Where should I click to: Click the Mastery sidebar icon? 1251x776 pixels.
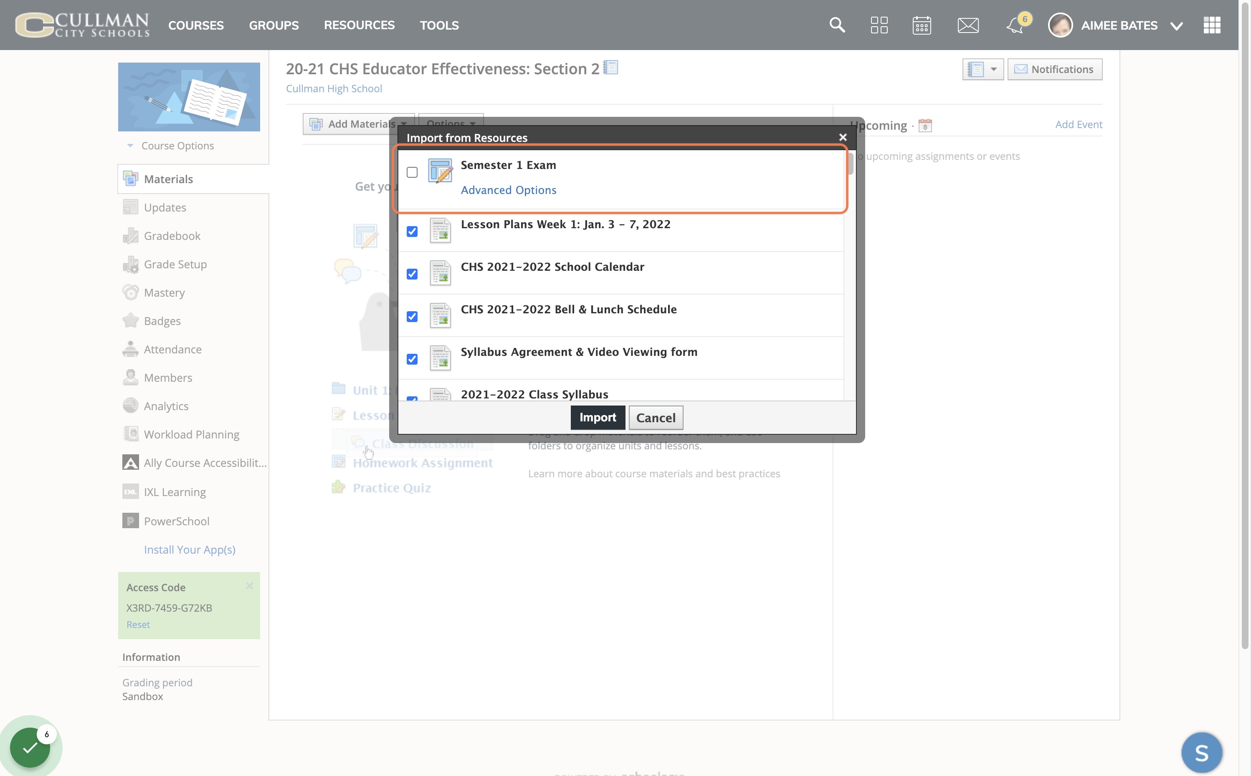click(x=130, y=292)
